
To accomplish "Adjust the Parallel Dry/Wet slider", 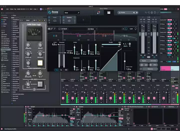I will click(x=111, y=44).
